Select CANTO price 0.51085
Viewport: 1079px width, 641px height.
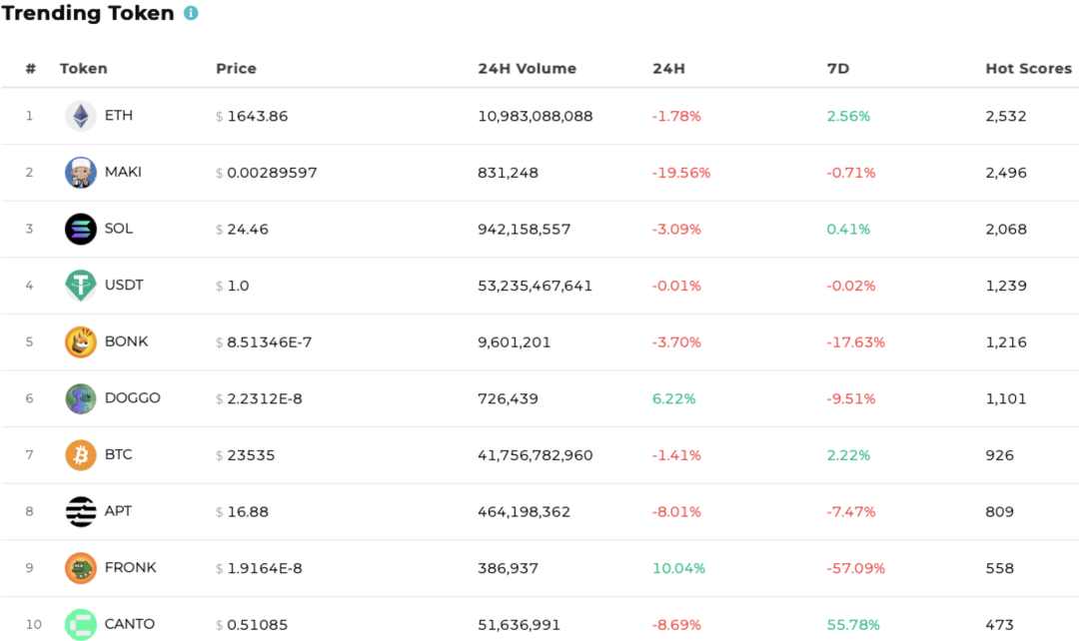(x=258, y=624)
